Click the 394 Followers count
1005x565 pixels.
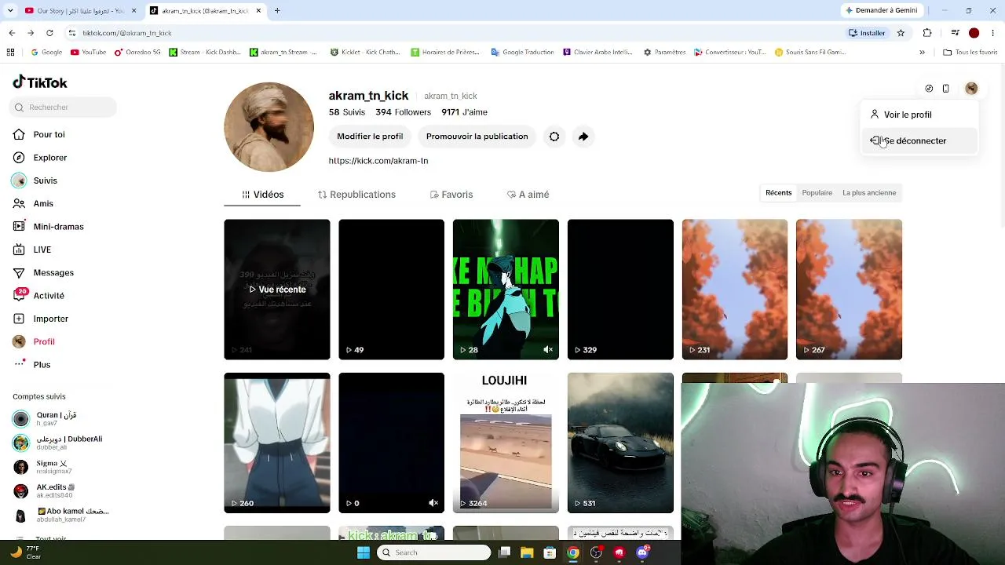pos(403,112)
